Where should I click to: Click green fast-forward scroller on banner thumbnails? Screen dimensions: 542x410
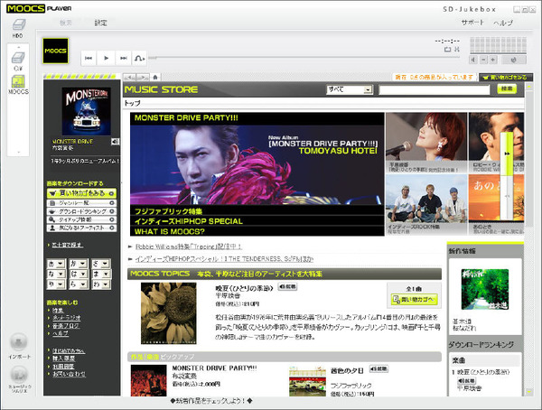[x=507, y=154]
